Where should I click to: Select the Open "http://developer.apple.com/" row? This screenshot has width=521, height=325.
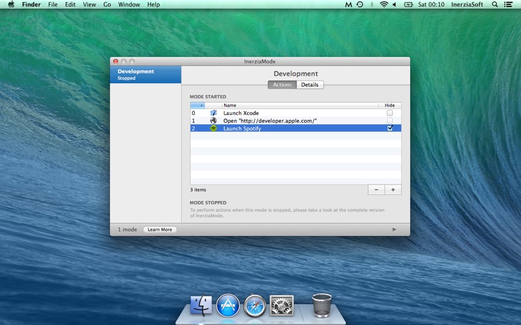point(296,121)
